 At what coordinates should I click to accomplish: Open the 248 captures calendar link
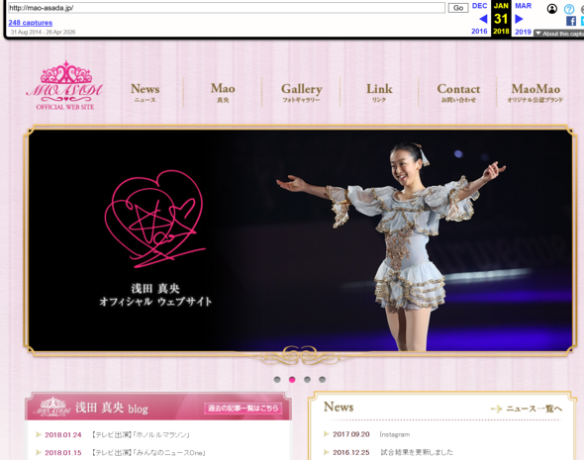tap(30, 23)
